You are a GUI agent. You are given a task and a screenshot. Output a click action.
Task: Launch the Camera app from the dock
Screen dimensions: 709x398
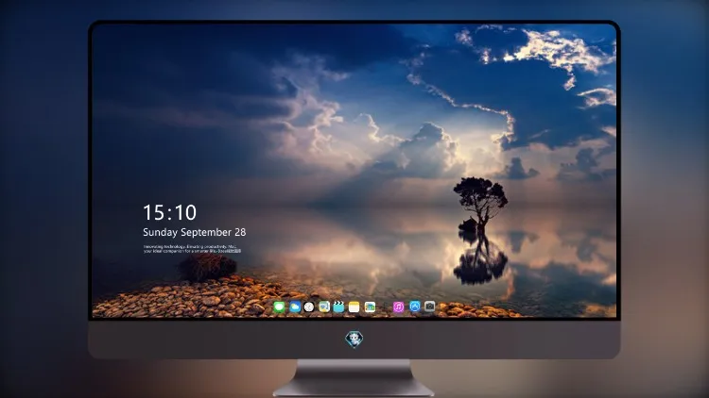(429, 307)
